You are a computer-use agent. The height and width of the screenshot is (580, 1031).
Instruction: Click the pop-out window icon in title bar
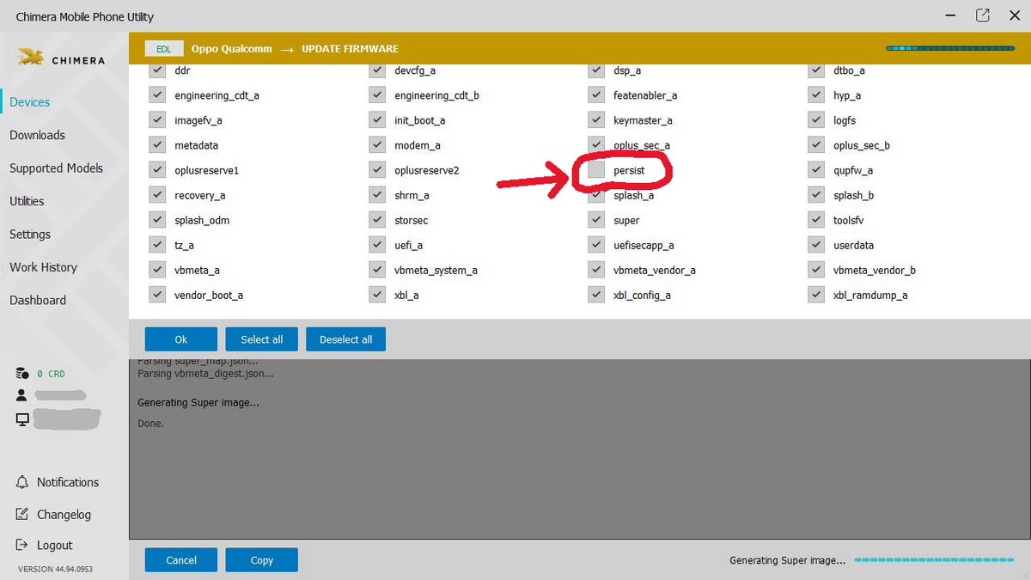[x=982, y=15]
